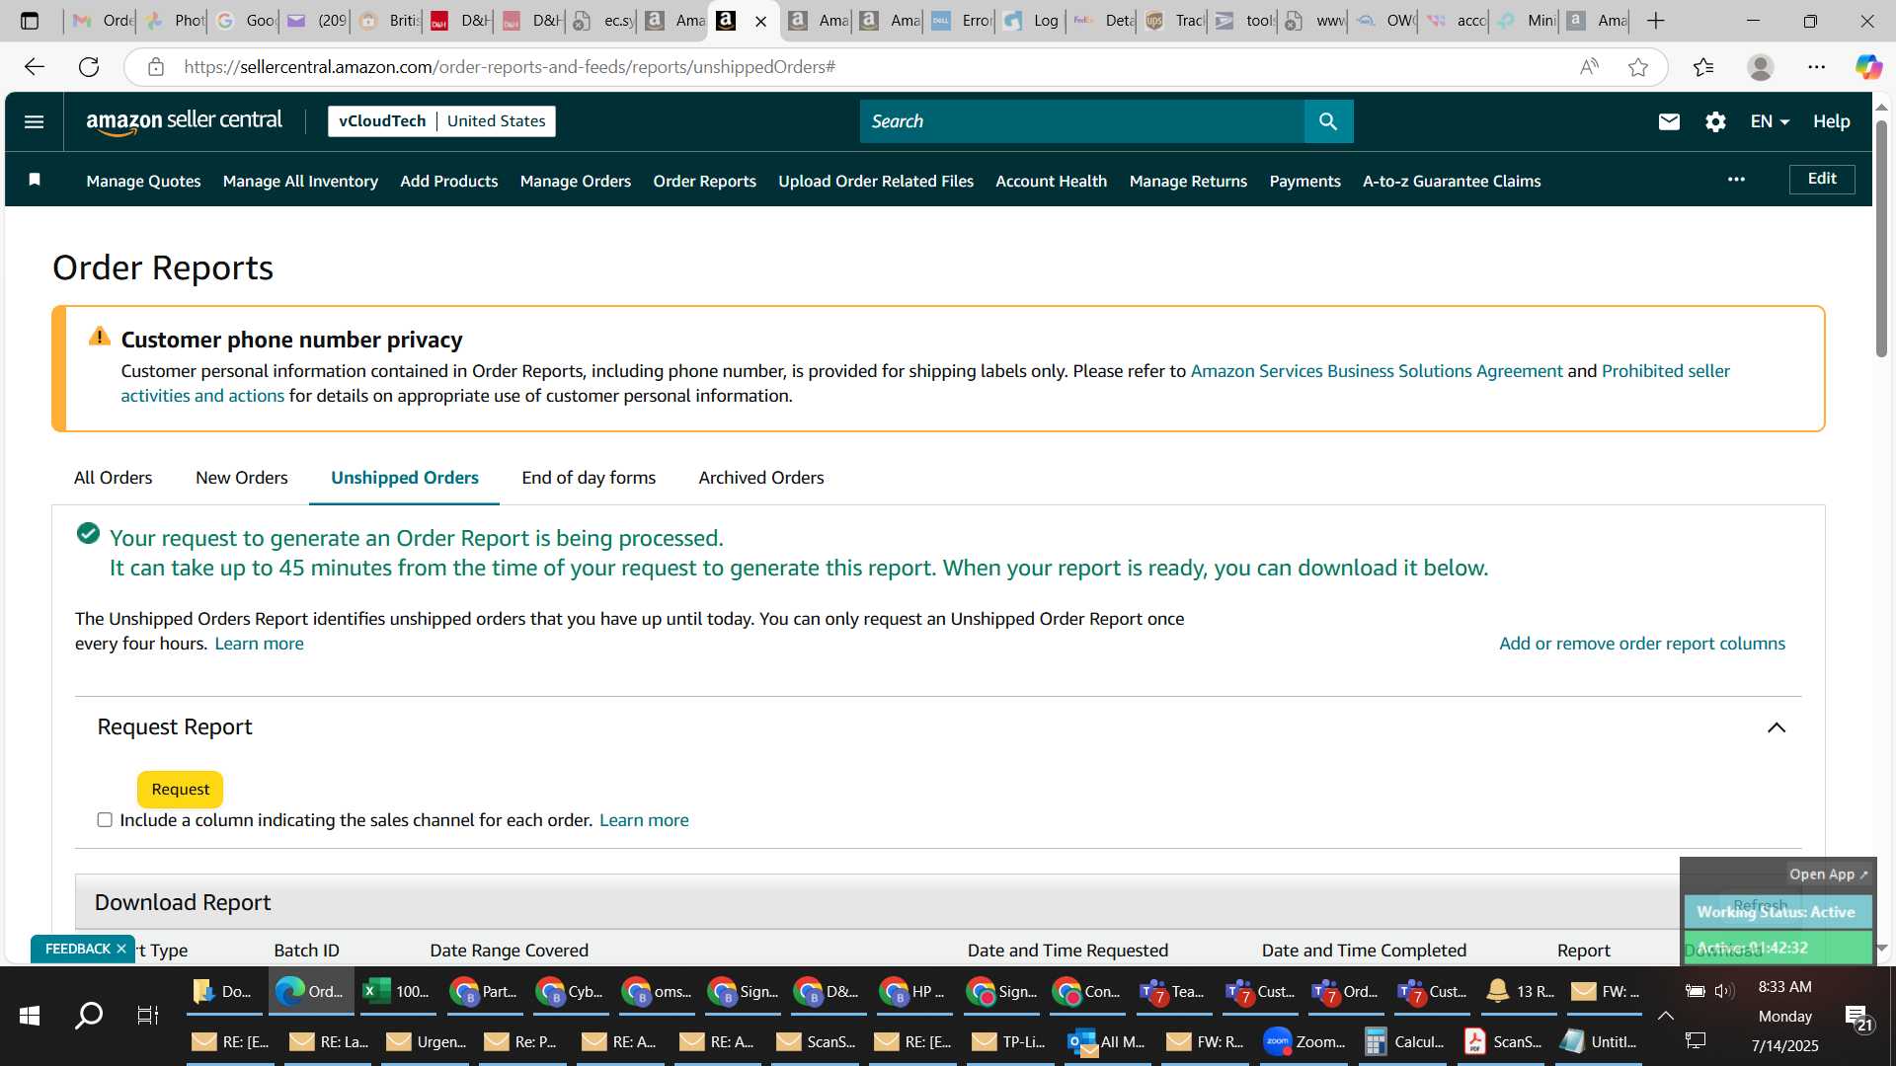Click the page vertical scrollbar thumb
The image size is (1896, 1066).
coord(1881,237)
